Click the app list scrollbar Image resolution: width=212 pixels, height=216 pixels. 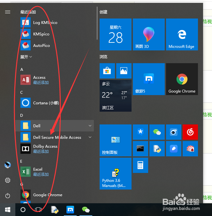(97, 23)
